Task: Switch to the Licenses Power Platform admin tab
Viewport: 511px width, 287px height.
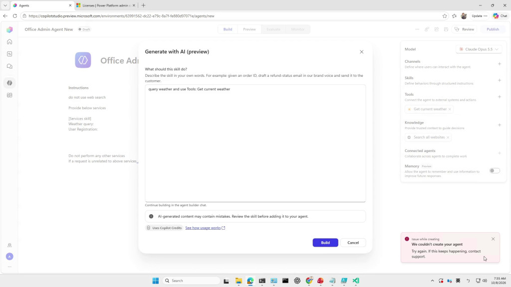Action: (x=105, y=5)
